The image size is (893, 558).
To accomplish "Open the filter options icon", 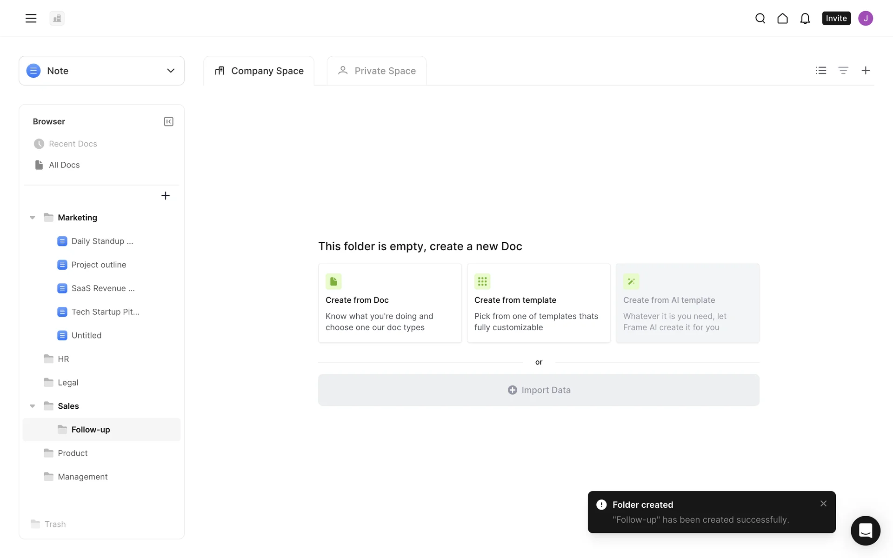I will [x=843, y=70].
